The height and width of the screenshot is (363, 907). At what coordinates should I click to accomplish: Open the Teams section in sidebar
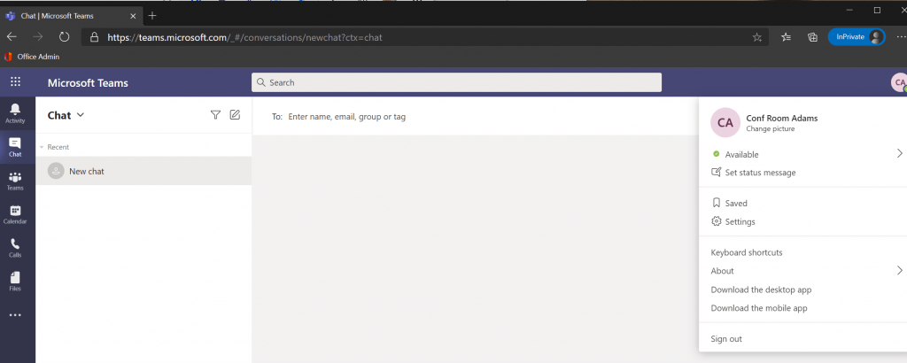[x=15, y=181]
